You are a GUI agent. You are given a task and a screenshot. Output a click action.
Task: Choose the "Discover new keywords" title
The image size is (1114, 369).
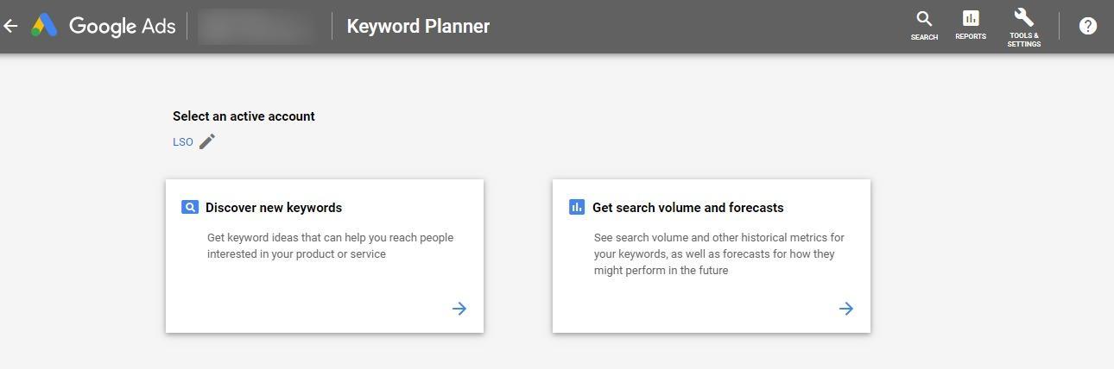pos(274,208)
